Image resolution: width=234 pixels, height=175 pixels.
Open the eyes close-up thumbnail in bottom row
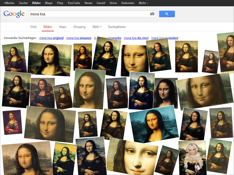[132, 157]
